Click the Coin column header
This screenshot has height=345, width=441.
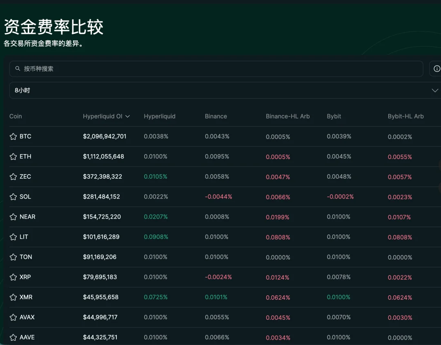tap(16, 116)
